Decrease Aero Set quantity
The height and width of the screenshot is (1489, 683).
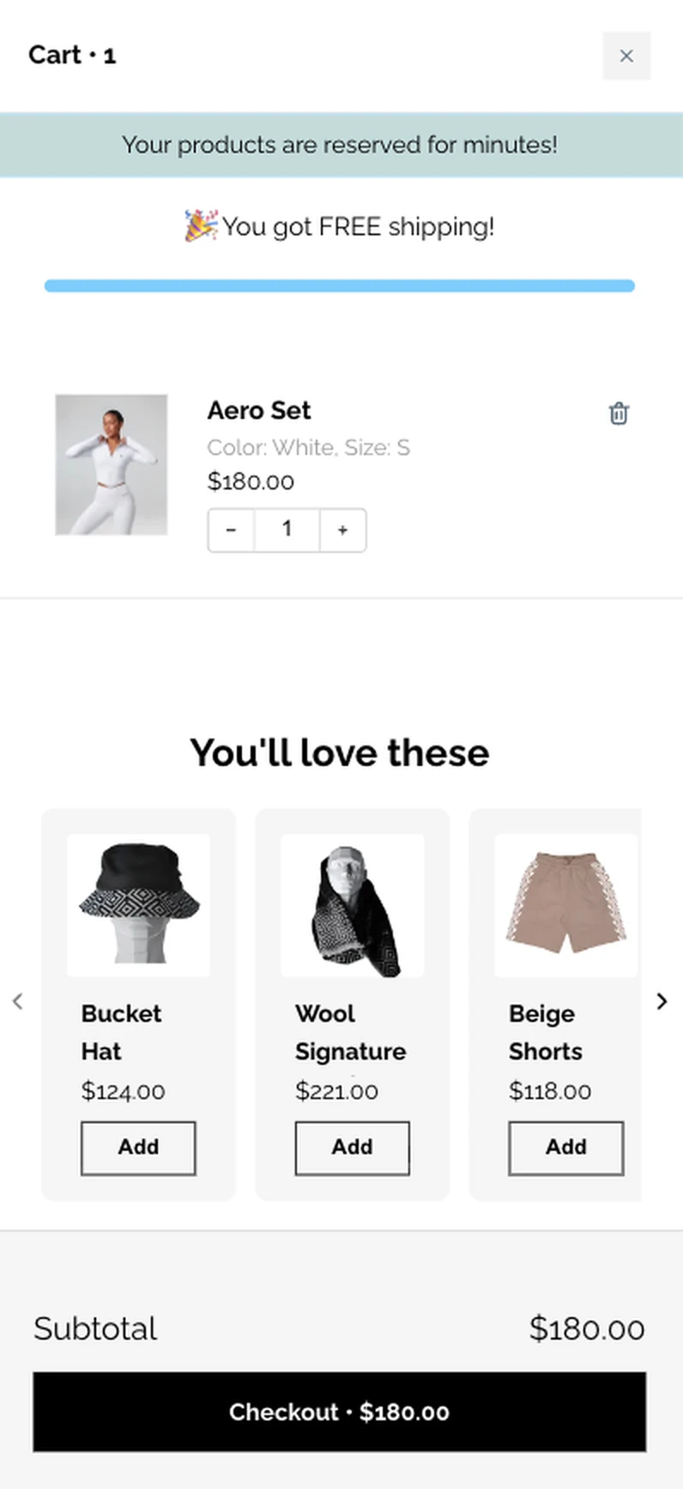click(x=231, y=530)
